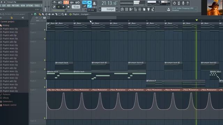223x125 pixels.
Task: Stop playback with the stop button
Action: (63, 7)
